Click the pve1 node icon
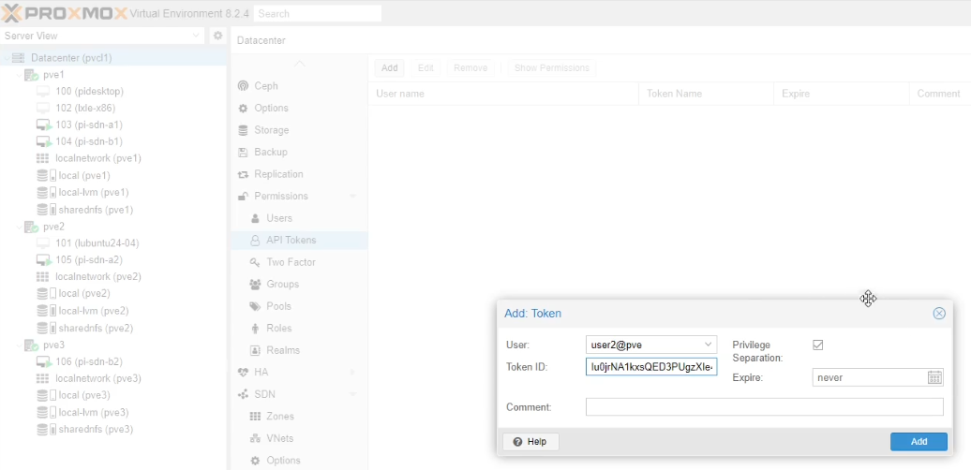The image size is (971, 470). pos(31,75)
